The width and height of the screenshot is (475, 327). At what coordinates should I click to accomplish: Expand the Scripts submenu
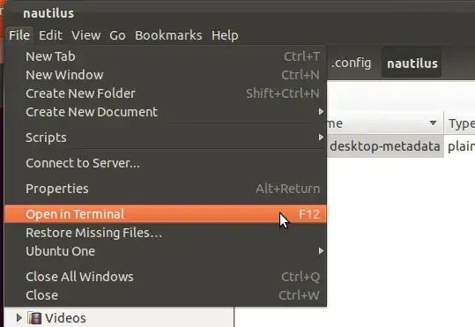(321, 137)
